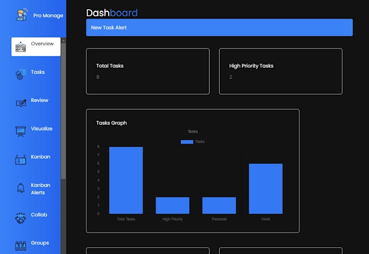Viewport: 369px width, 254px height.
Task: Click the Tasks gears icon
Action: [21, 75]
